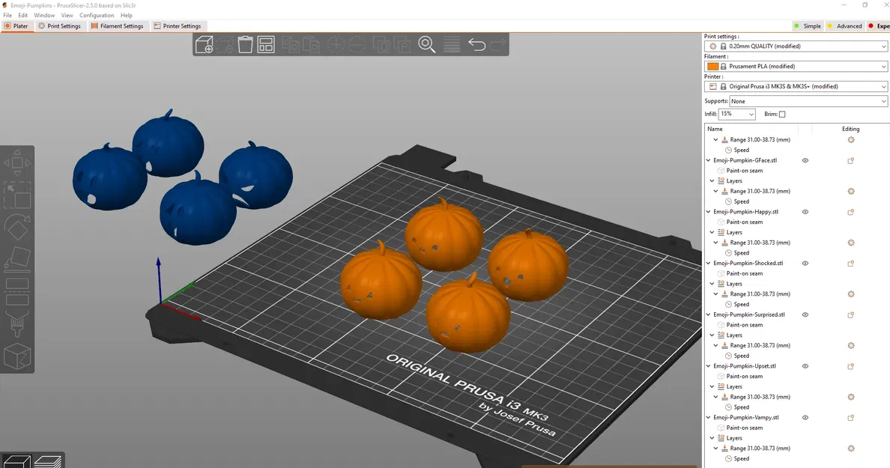
Task: Hide Emoji-Pumpkin-Vampy.stl with eye icon
Action: (x=805, y=418)
